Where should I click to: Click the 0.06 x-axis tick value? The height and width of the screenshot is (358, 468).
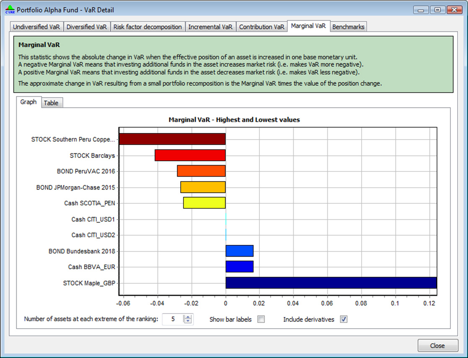(x=327, y=304)
